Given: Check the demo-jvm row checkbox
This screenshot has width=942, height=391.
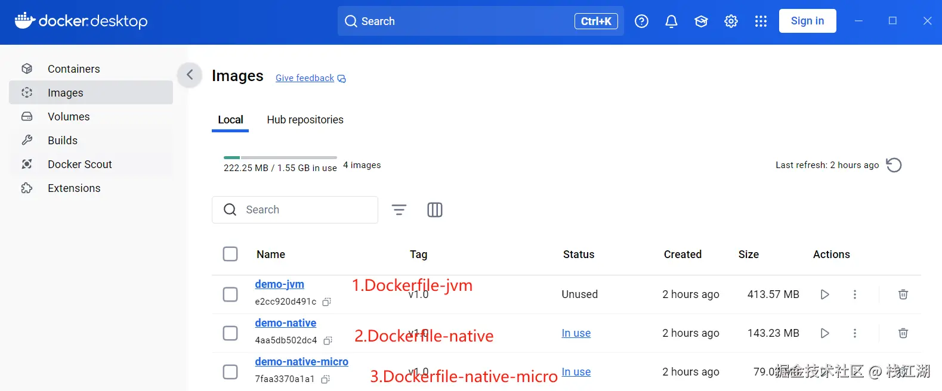Looking at the screenshot, I should click(230, 294).
